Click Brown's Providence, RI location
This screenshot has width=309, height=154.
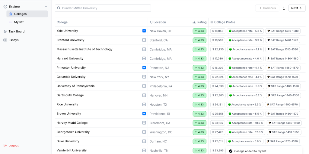pyautogui.click(x=160, y=114)
